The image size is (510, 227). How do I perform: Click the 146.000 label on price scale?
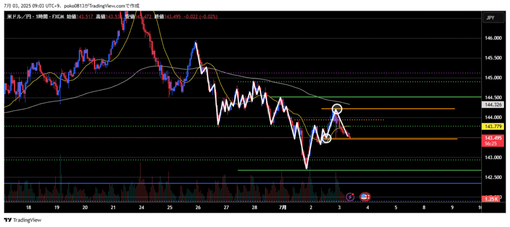(x=492, y=38)
